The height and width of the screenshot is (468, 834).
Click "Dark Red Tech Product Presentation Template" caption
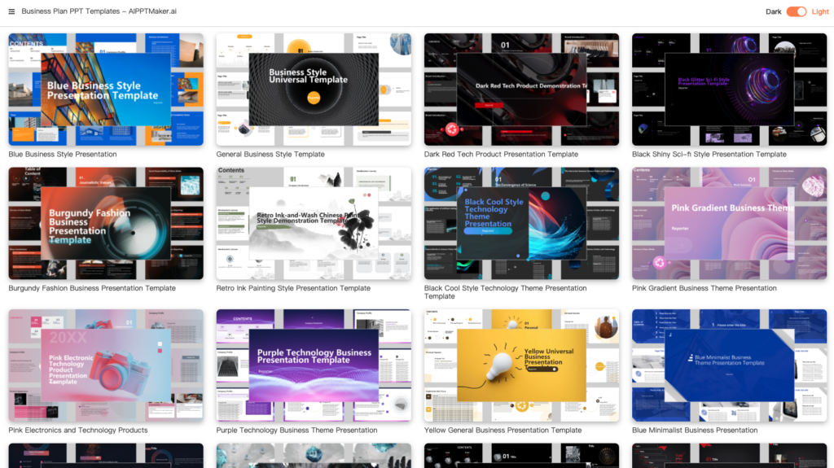(501, 155)
